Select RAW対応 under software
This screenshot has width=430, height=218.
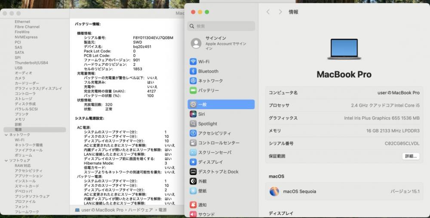(23, 166)
